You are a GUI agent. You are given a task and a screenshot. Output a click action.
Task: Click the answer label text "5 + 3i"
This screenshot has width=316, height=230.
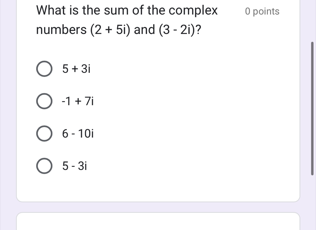click(x=76, y=69)
